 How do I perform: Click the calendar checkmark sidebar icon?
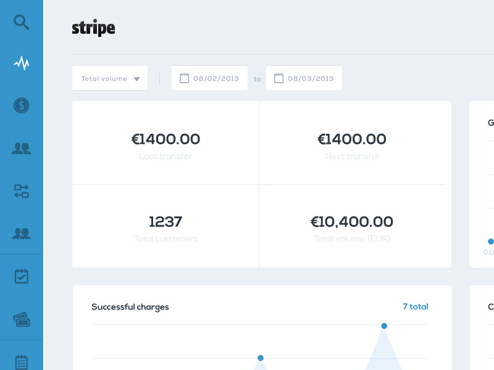pos(22,276)
